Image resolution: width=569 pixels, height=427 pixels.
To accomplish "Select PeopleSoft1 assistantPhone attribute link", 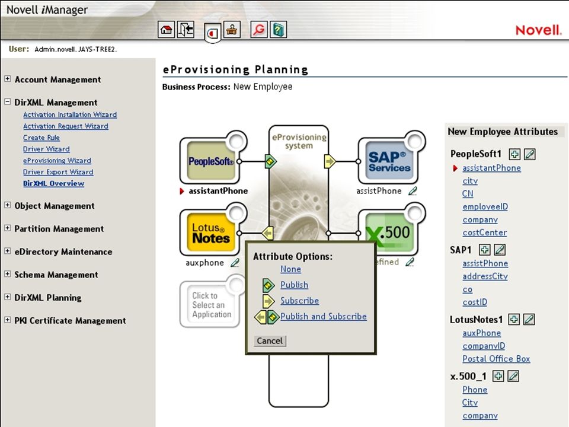I will [x=492, y=168].
